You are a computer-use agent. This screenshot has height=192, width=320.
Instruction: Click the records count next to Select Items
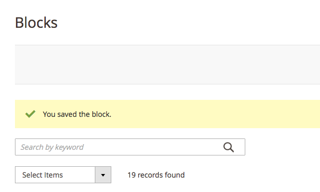[156, 175]
